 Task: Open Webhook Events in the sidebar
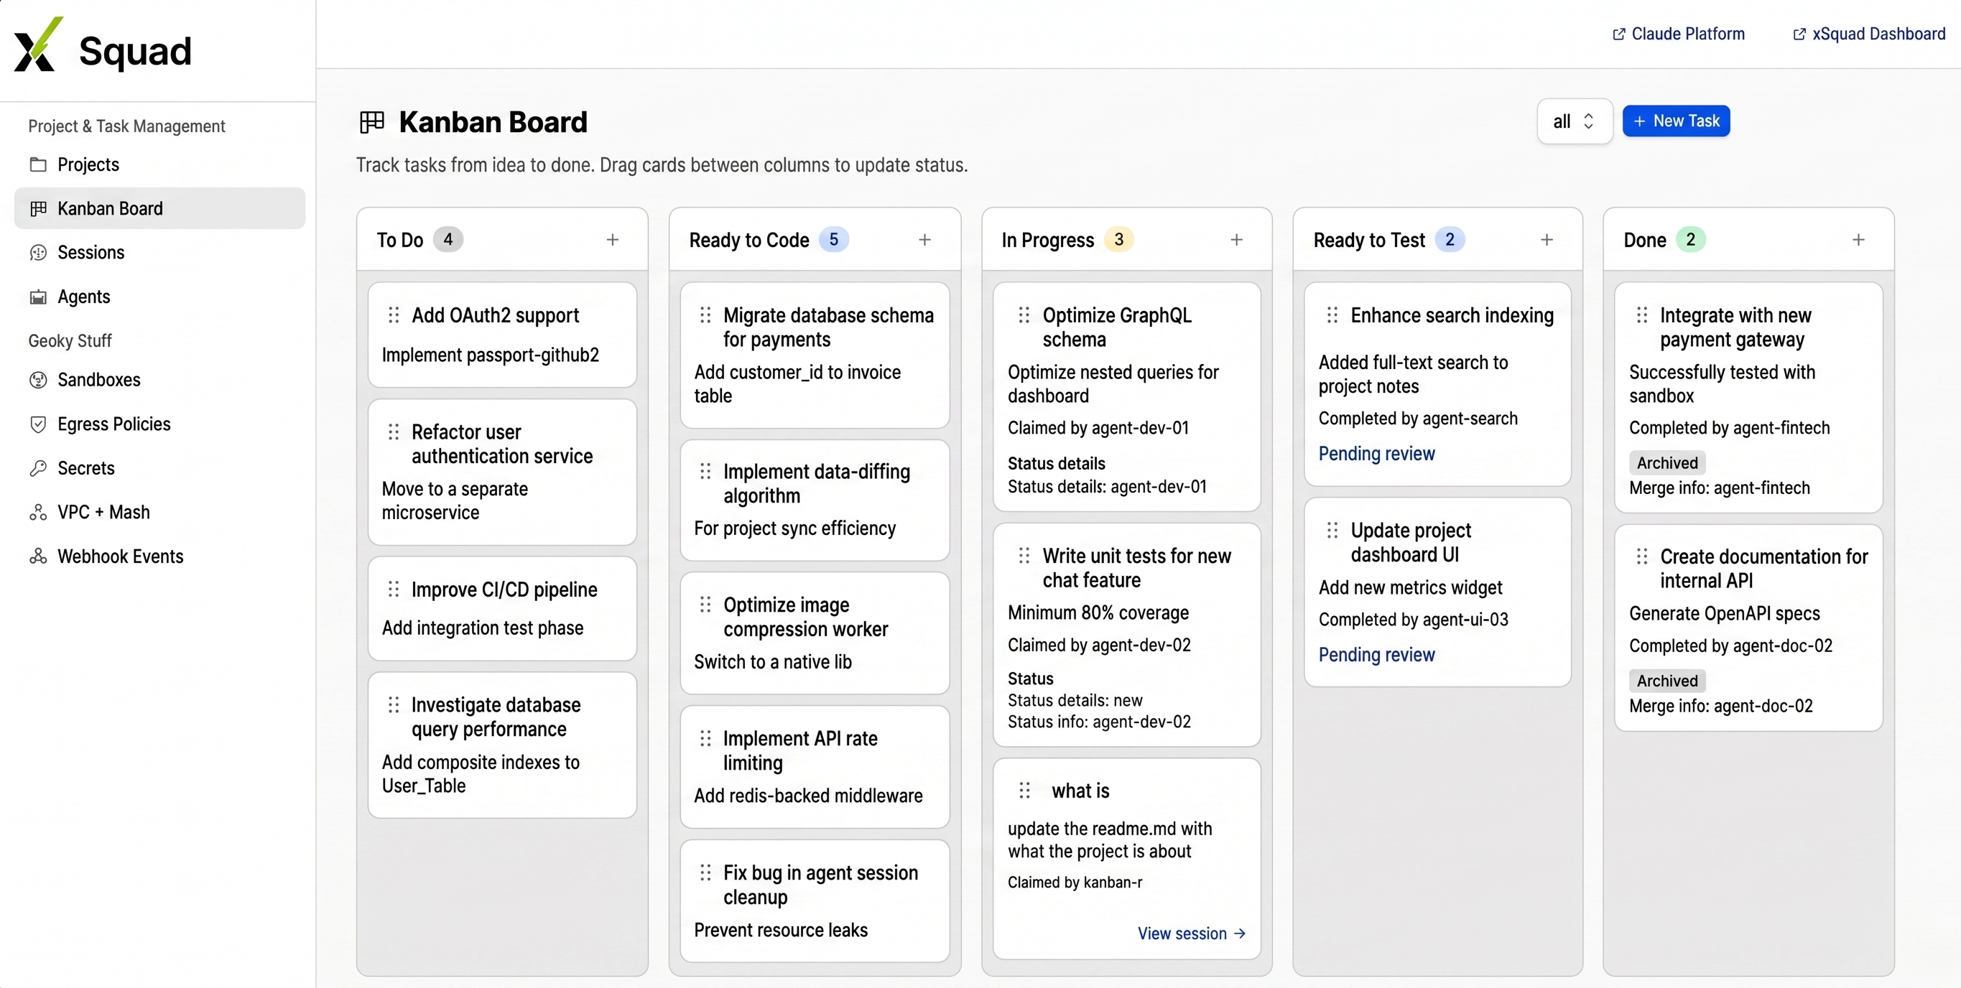click(x=160, y=556)
